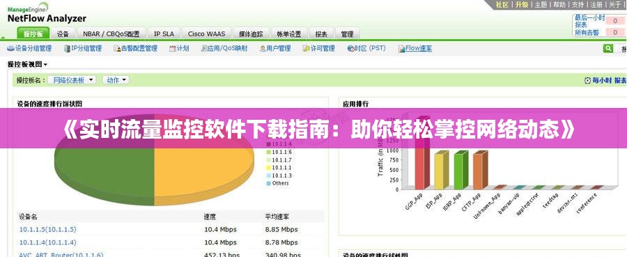Image resolution: width=627 pixels, height=257 pixels.
Task: Click the green IDRP_App bar
Action: coord(460,171)
